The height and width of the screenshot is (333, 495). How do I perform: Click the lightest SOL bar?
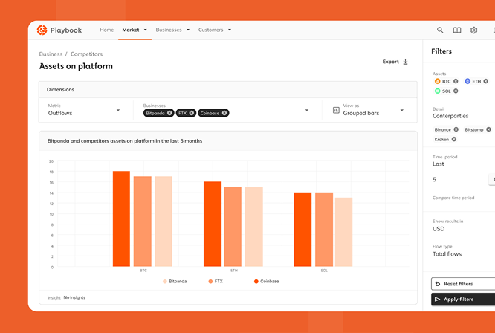point(344,232)
